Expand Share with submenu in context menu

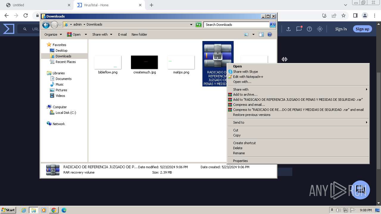pos(298,89)
